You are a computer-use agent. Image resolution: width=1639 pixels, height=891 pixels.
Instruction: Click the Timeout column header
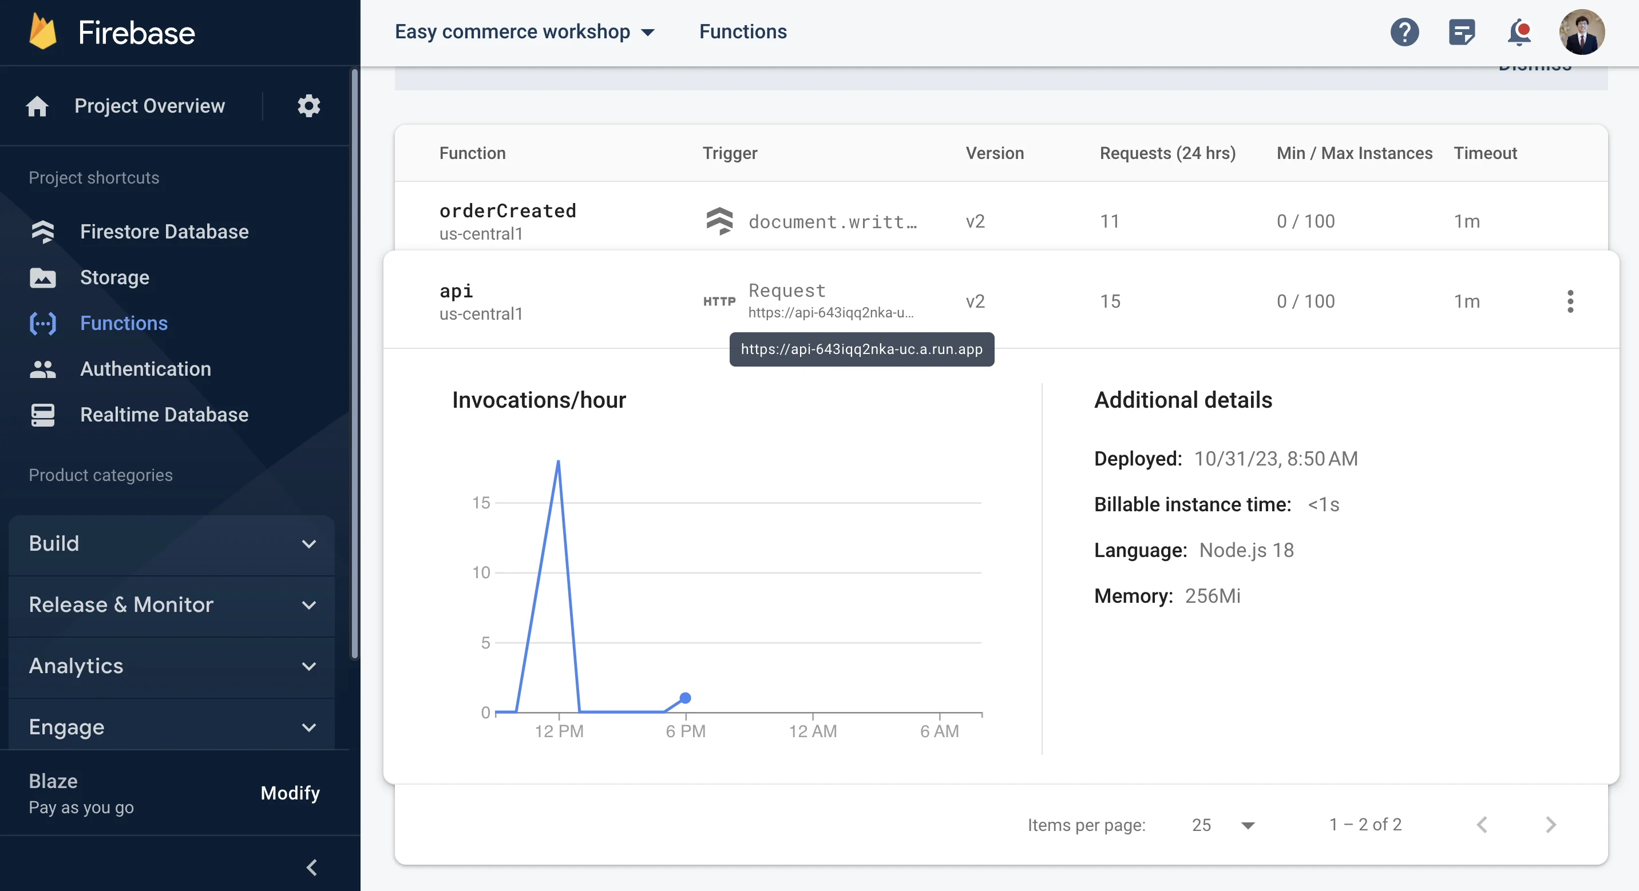[1486, 153]
